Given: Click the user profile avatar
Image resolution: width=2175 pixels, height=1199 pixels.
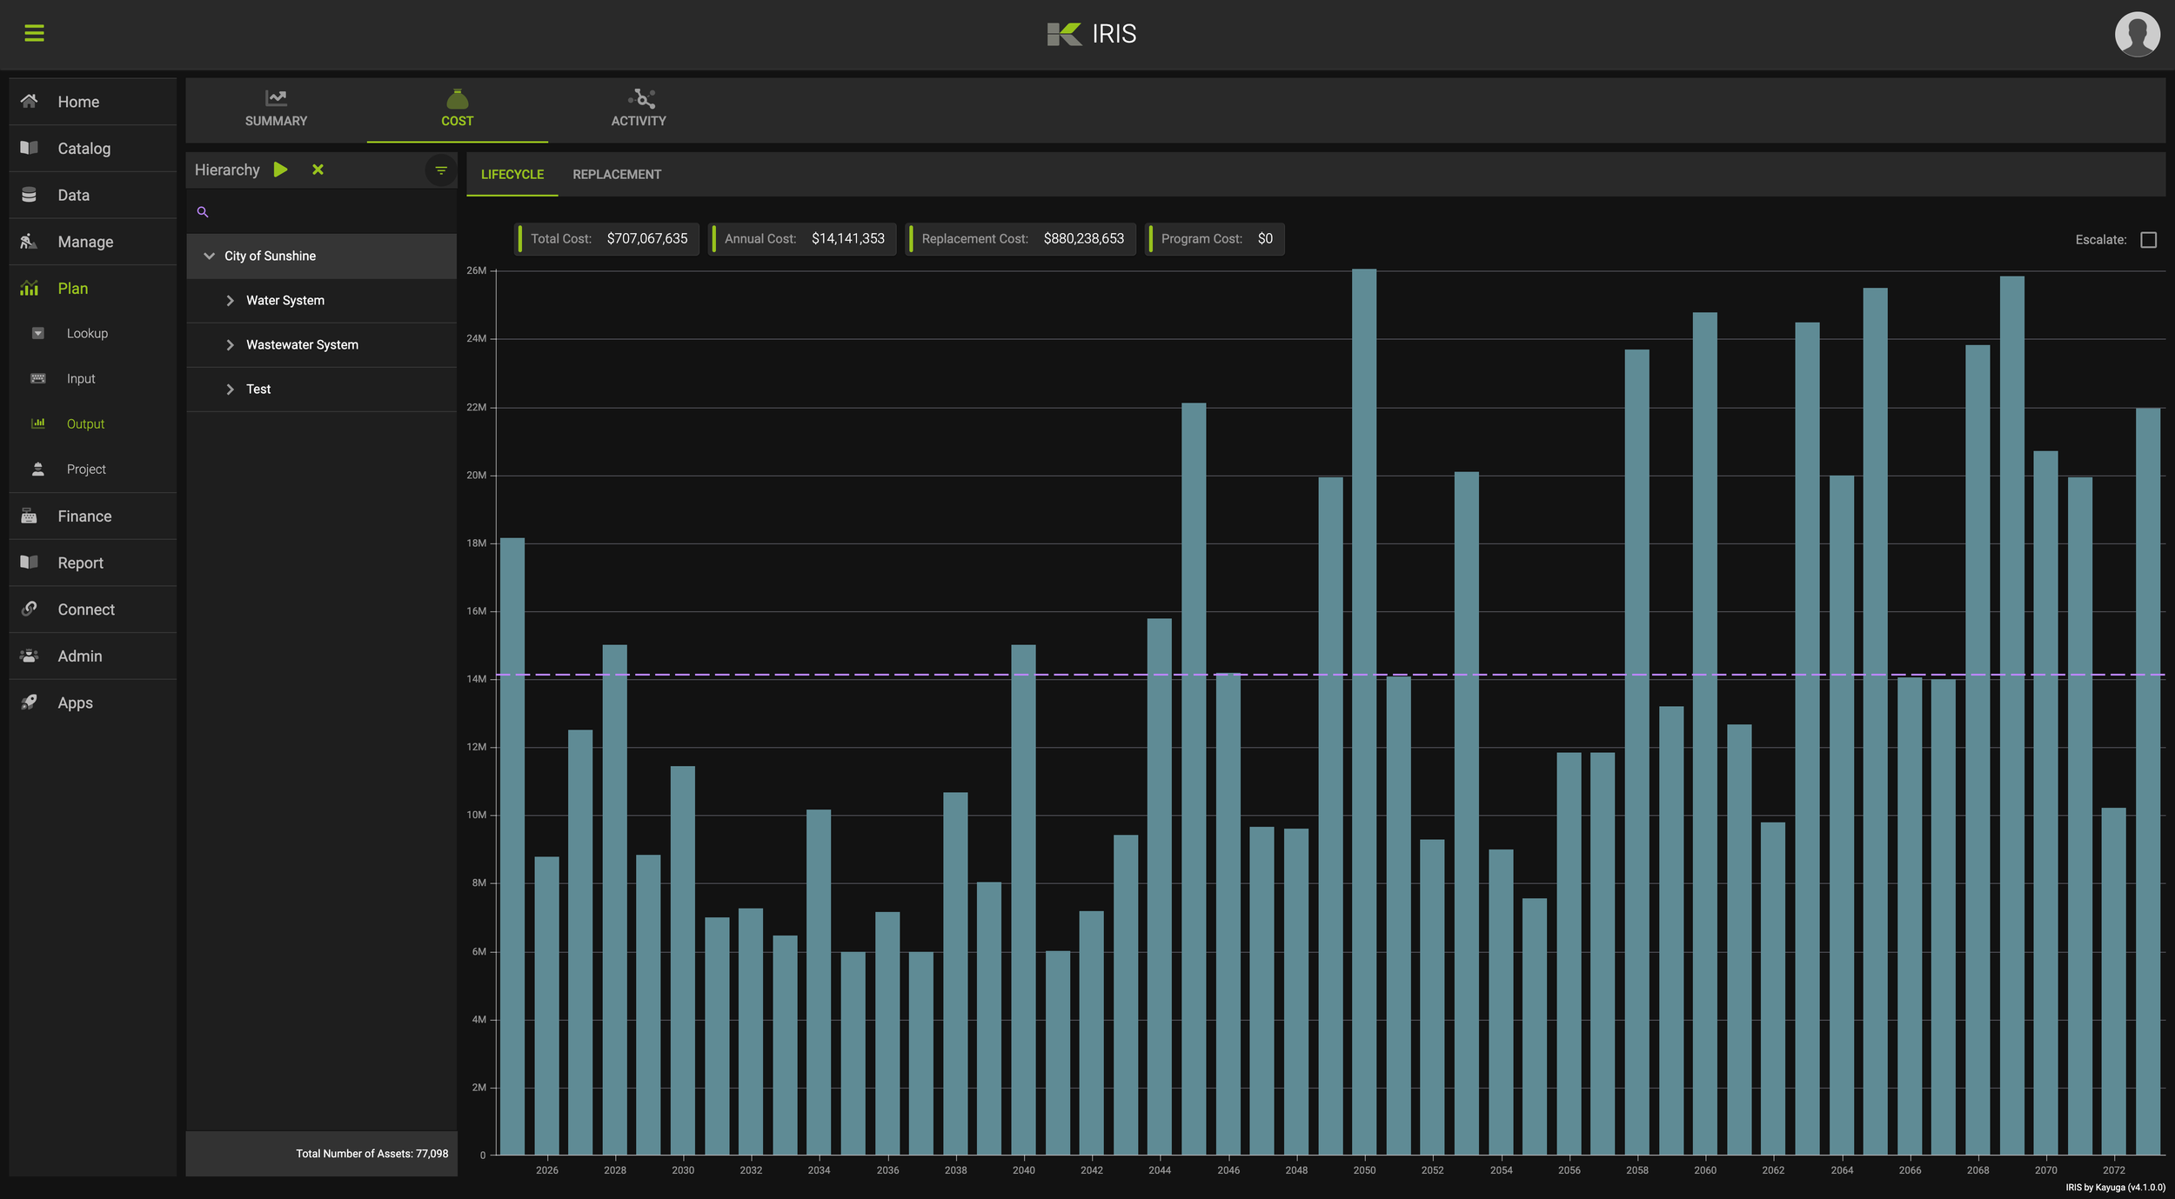Looking at the screenshot, I should pyautogui.click(x=2136, y=34).
